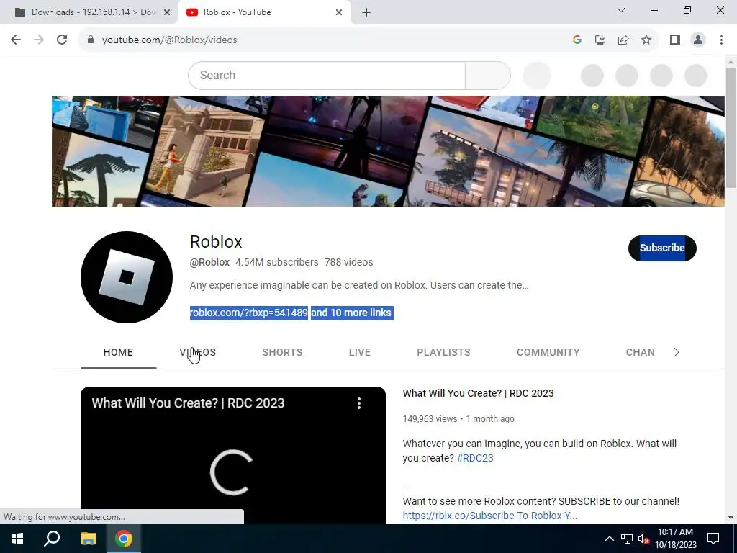
Task: Click the #RDC23 hashtag
Action: (x=475, y=458)
